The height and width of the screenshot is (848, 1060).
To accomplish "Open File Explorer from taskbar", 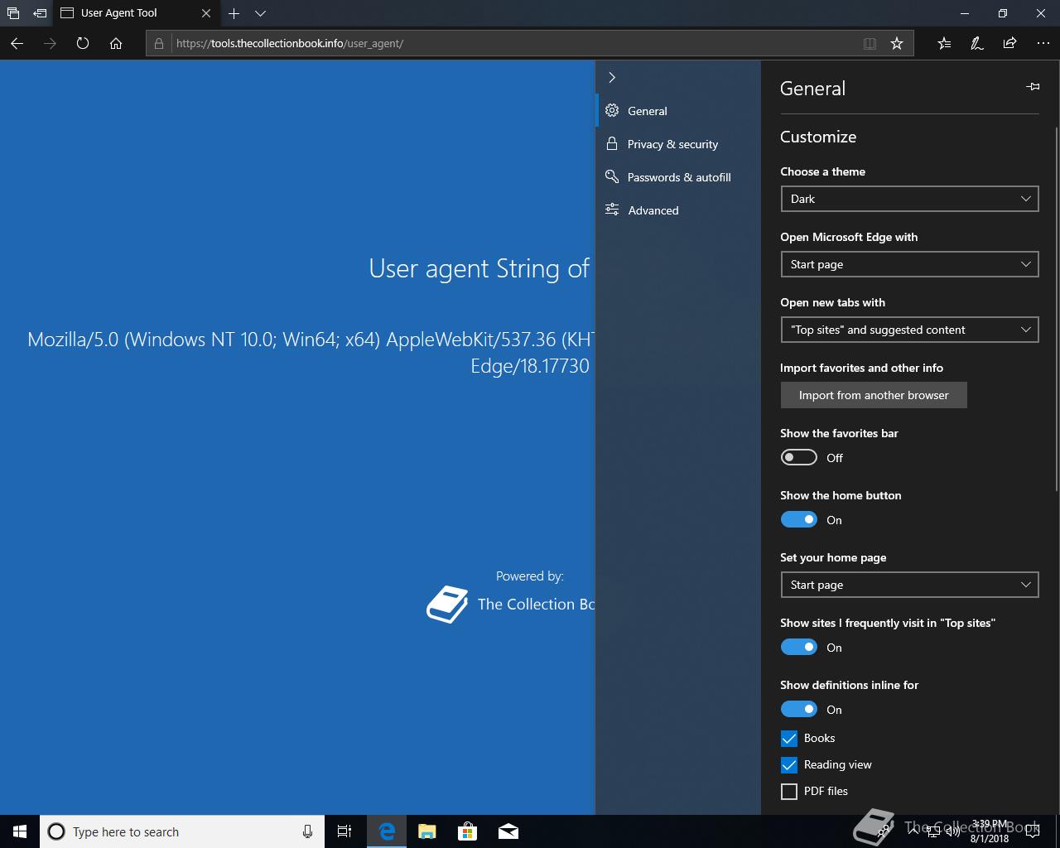I will [426, 831].
